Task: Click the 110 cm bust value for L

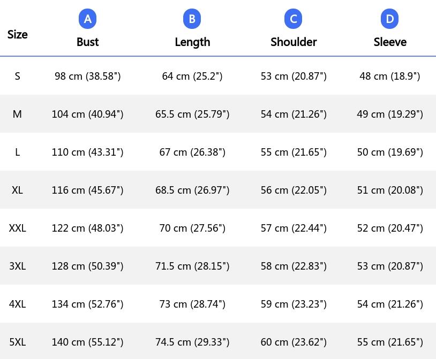Action: [x=88, y=152]
